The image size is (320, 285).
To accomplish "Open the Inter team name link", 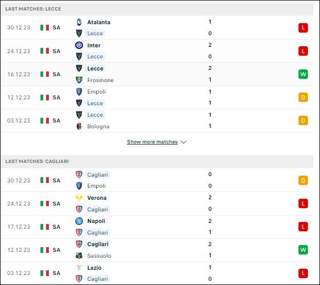I will coord(94,45).
